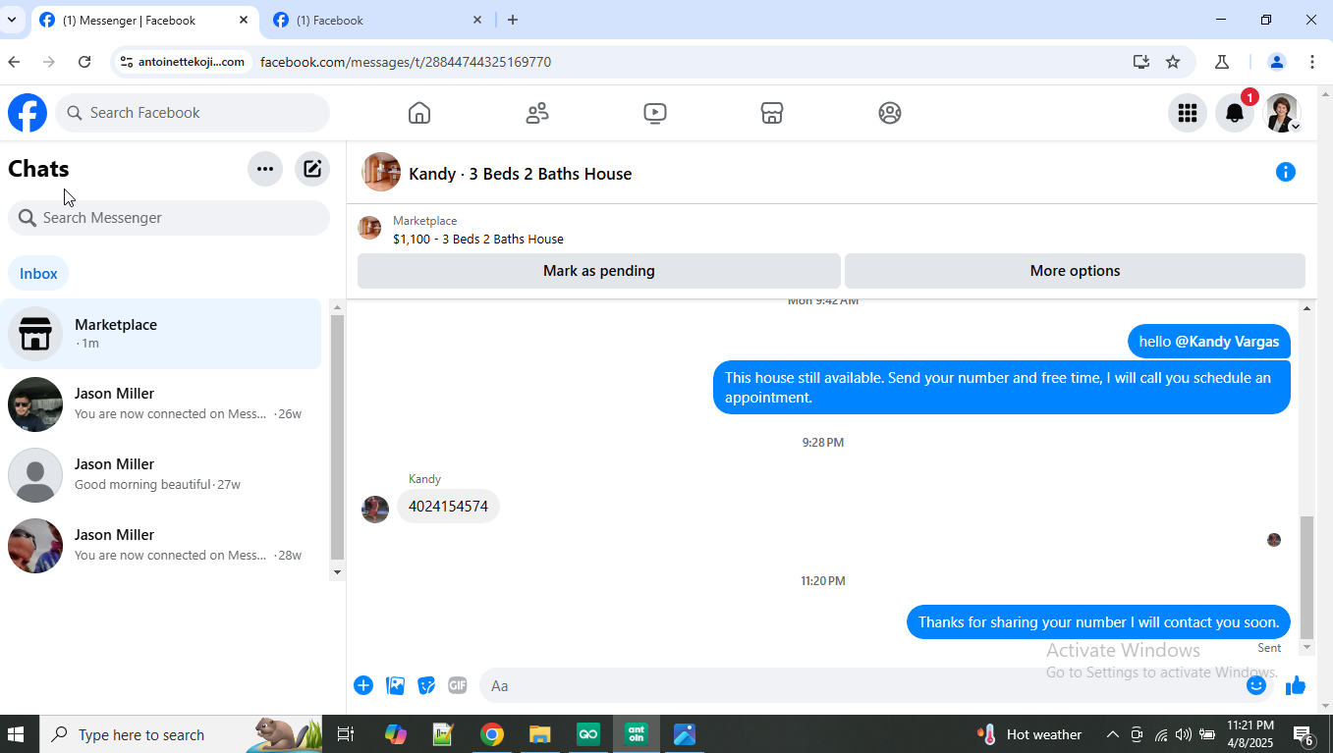This screenshot has width=1333, height=753.
Task: Go back to the previous page
Action: [14, 62]
